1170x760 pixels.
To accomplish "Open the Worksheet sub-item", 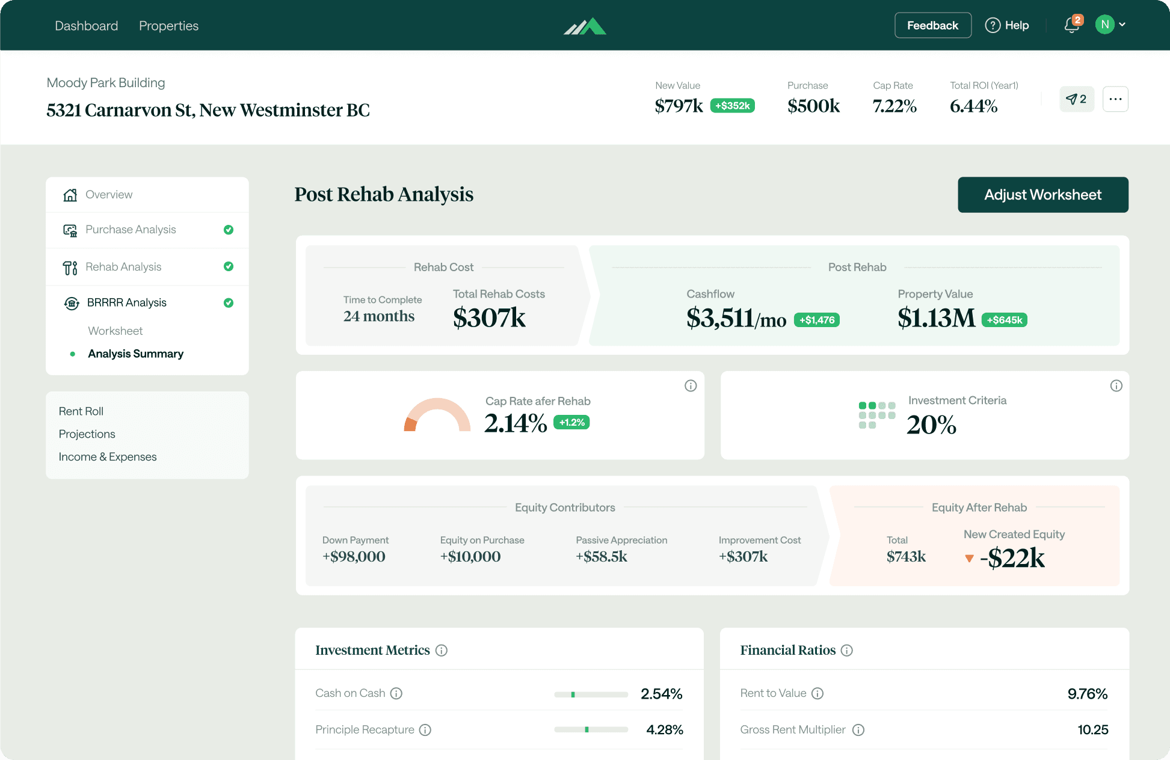I will pos(115,331).
